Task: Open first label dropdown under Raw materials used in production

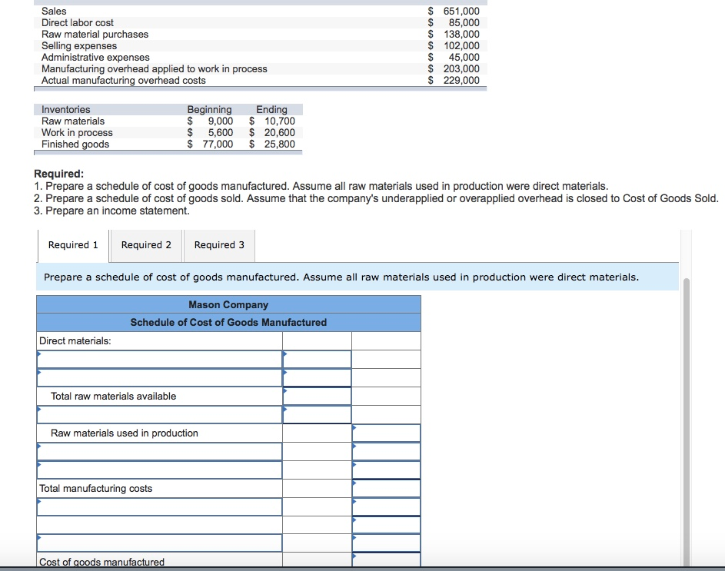Action: point(159,451)
